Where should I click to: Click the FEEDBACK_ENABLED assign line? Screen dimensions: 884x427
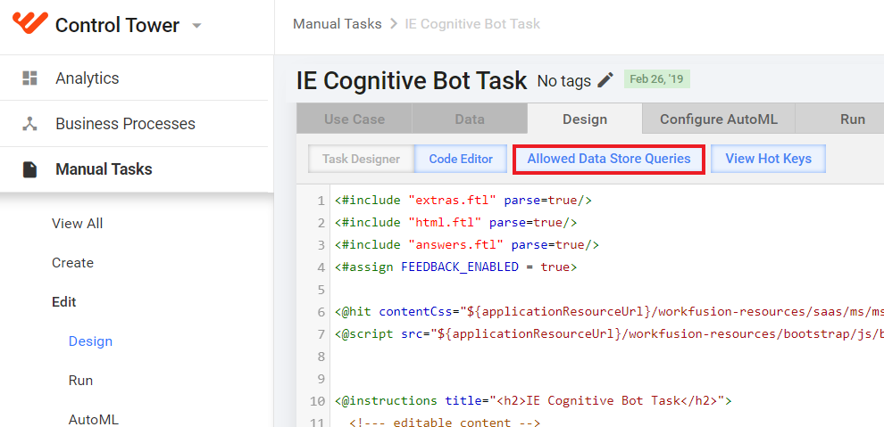(455, 267)
